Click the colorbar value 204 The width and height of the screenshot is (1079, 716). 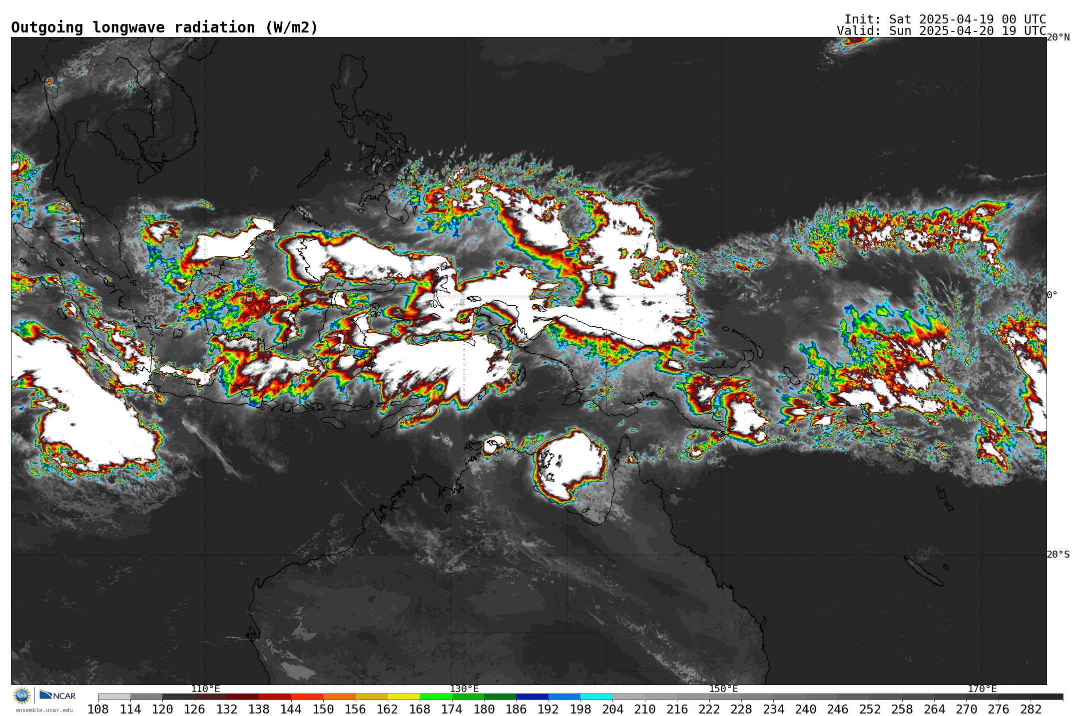tap(612, 709)
